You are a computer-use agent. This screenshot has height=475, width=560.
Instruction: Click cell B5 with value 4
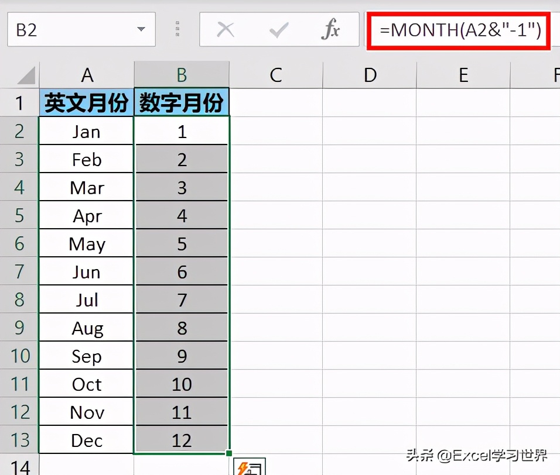click(182, 215)
